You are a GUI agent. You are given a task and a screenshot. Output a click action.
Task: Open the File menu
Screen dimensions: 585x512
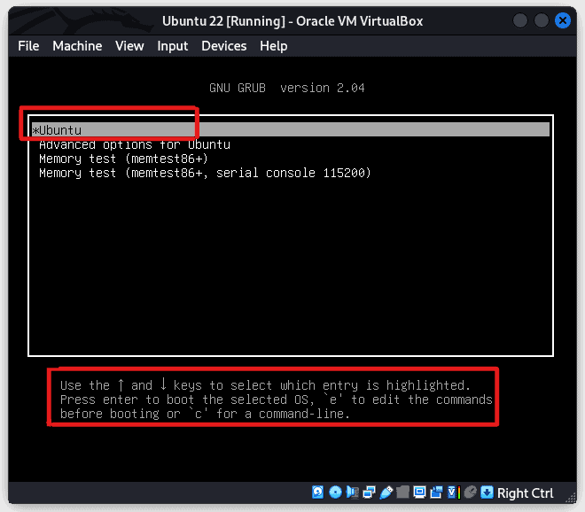28,46
